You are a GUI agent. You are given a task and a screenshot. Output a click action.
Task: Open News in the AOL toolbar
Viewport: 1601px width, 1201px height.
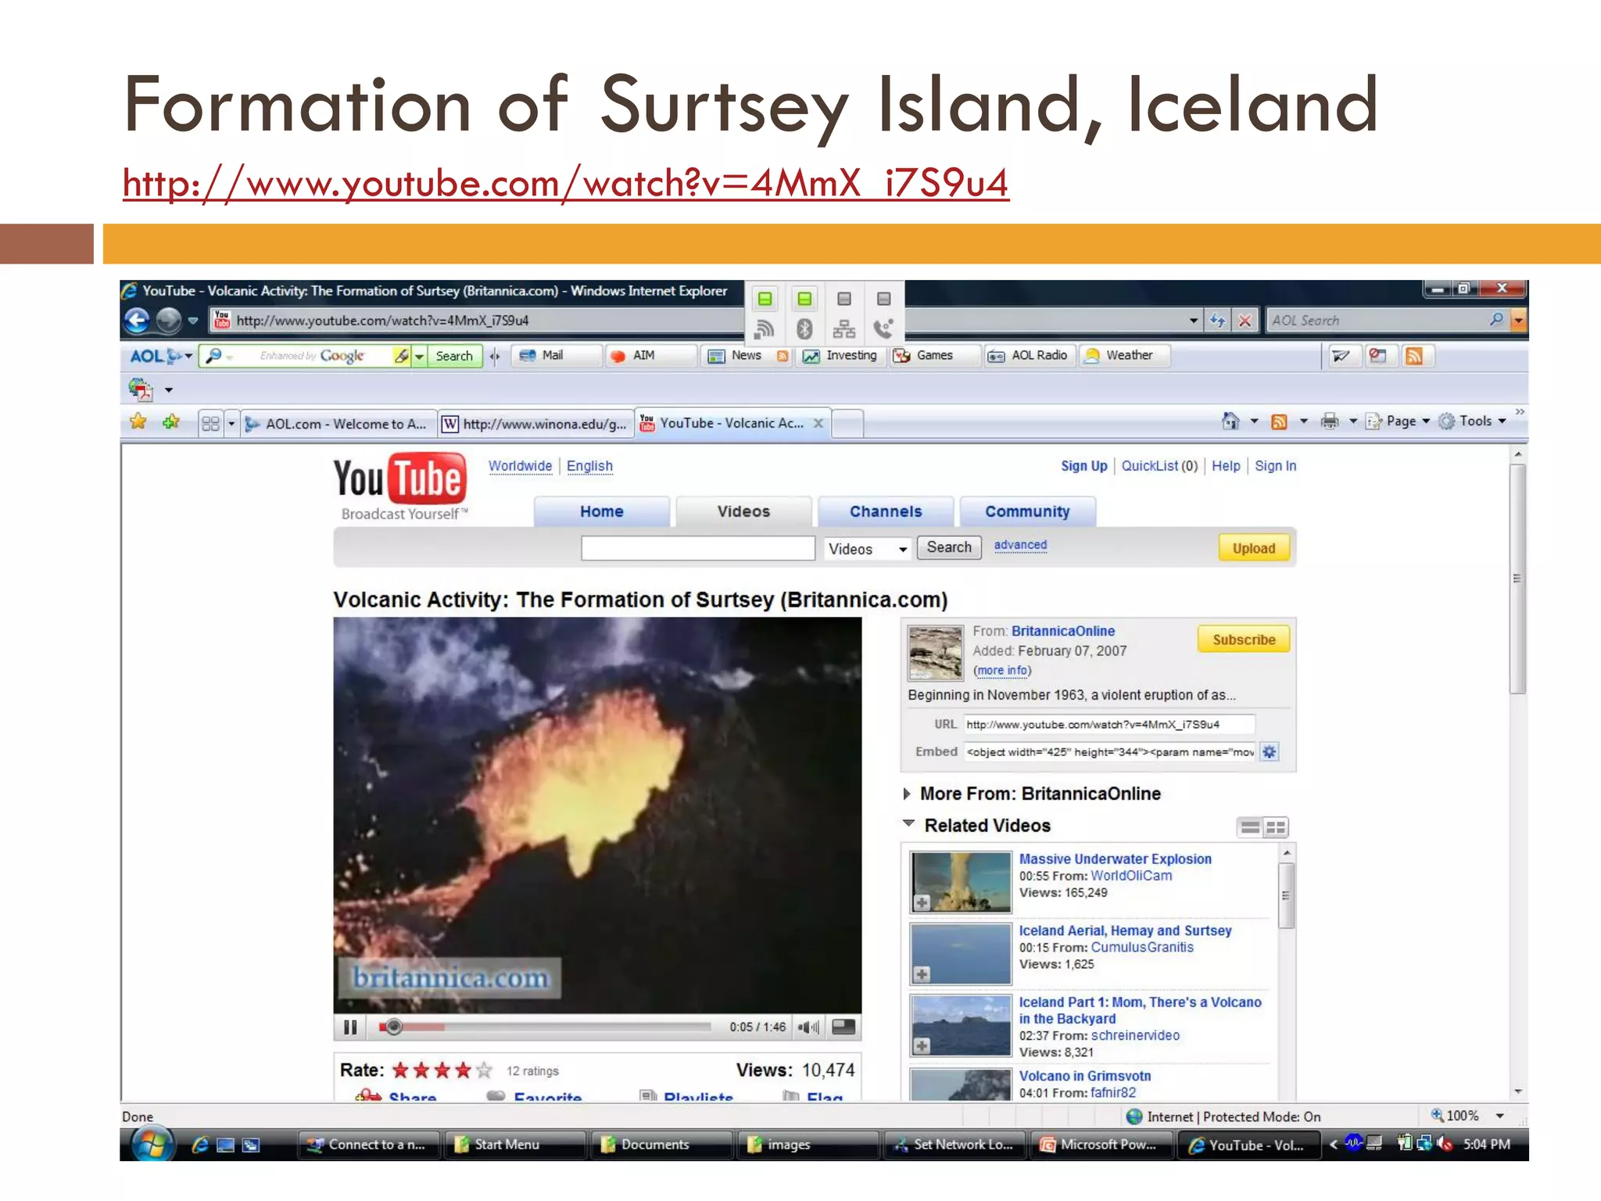point(736,355)
